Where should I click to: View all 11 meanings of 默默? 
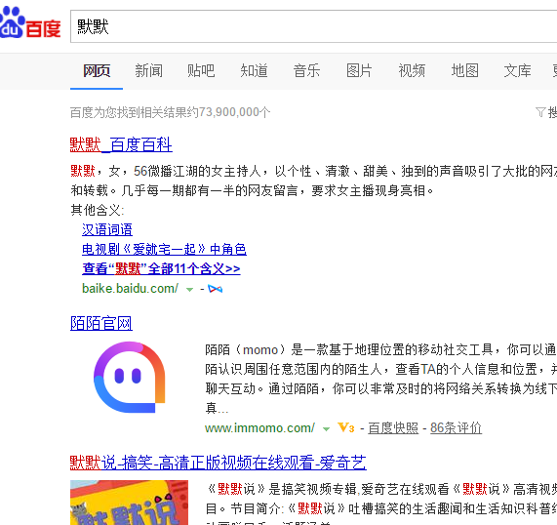161,268
